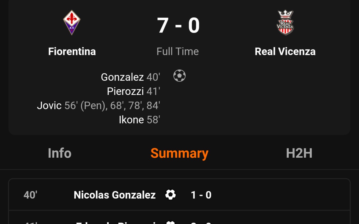Select the Summary tab
The height and width of the screenshot is (224, 359).
point(179,153)
